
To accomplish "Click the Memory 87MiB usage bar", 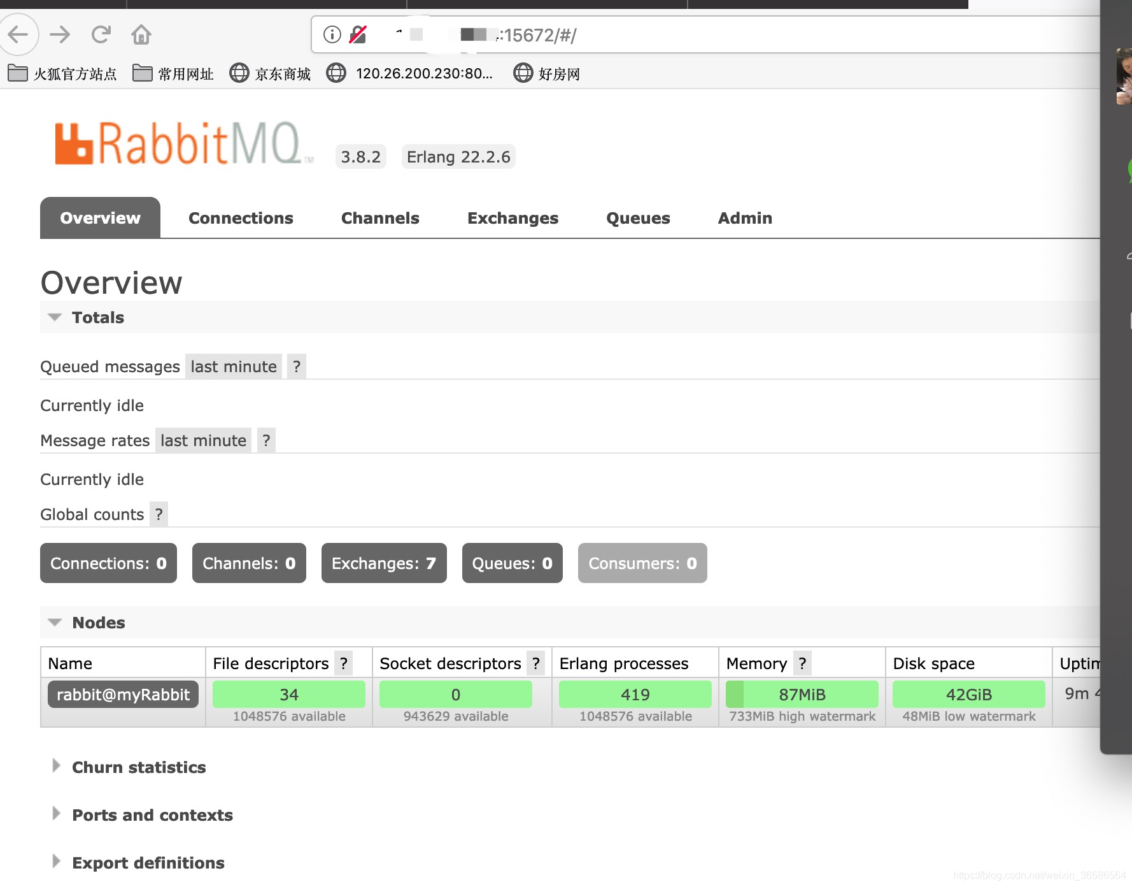I will click(x=802, y=695).
